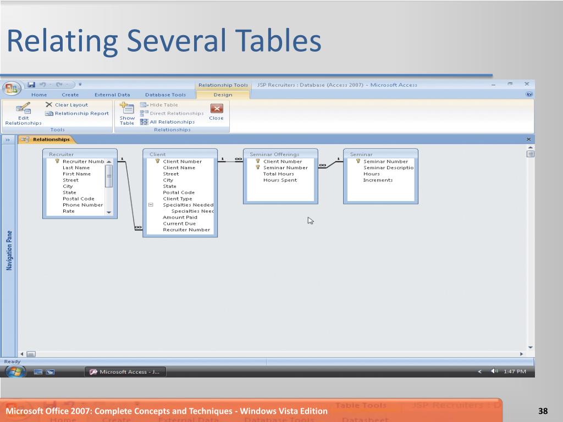The width and height of the screenshot is (563, 422).
Task: Switch to Database Tools tab
Action: (165, 95)
